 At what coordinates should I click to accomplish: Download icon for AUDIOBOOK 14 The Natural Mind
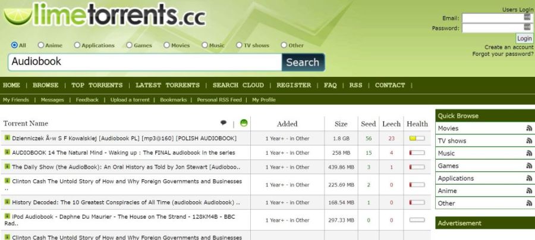coord(7,152)
